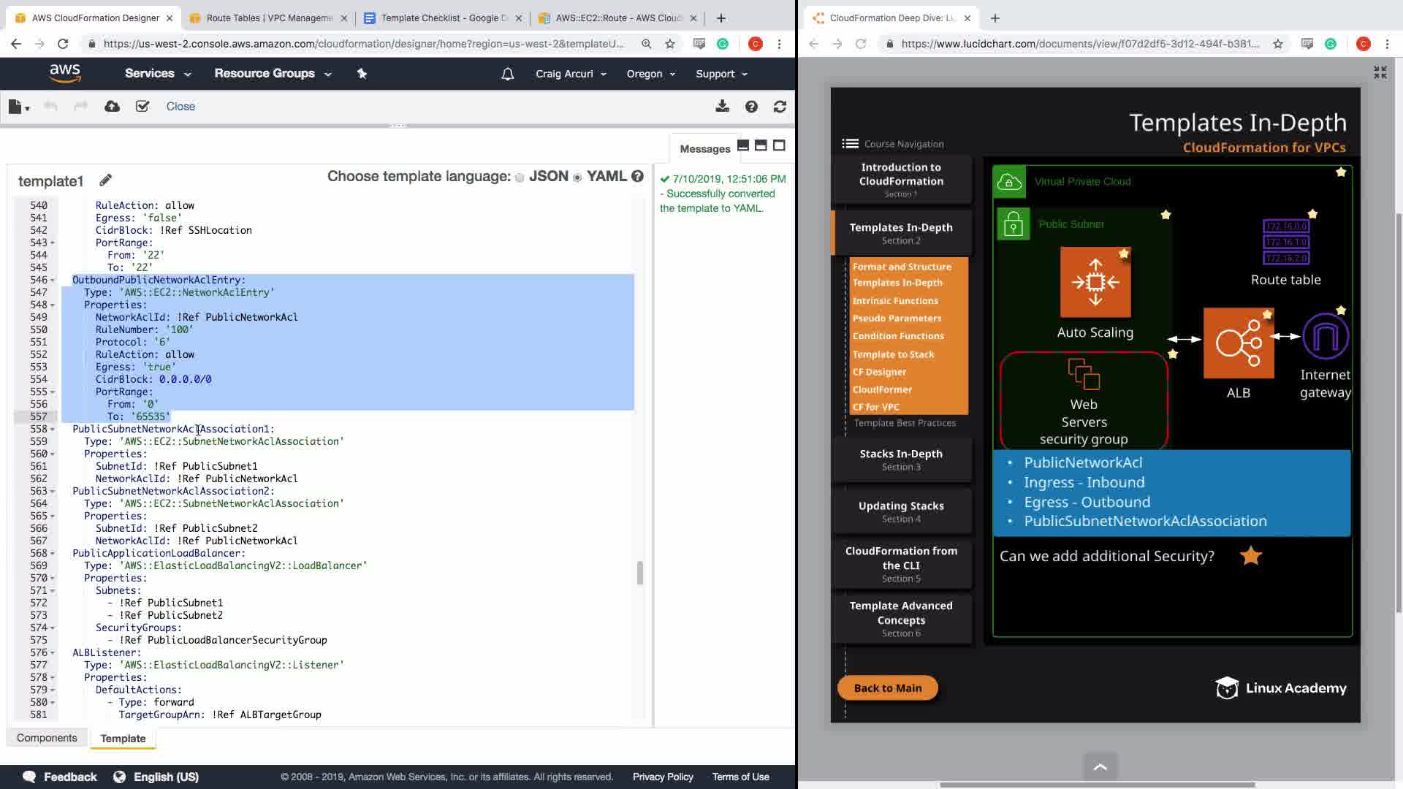
Task: Click the download template icon
Action: tap(722, 107)
